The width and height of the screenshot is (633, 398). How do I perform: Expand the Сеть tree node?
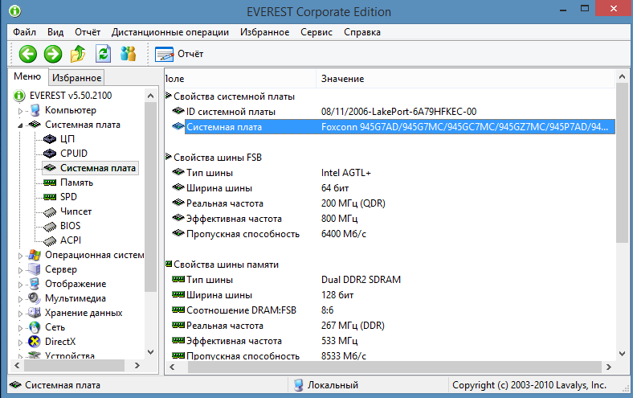tap(20, 328)
